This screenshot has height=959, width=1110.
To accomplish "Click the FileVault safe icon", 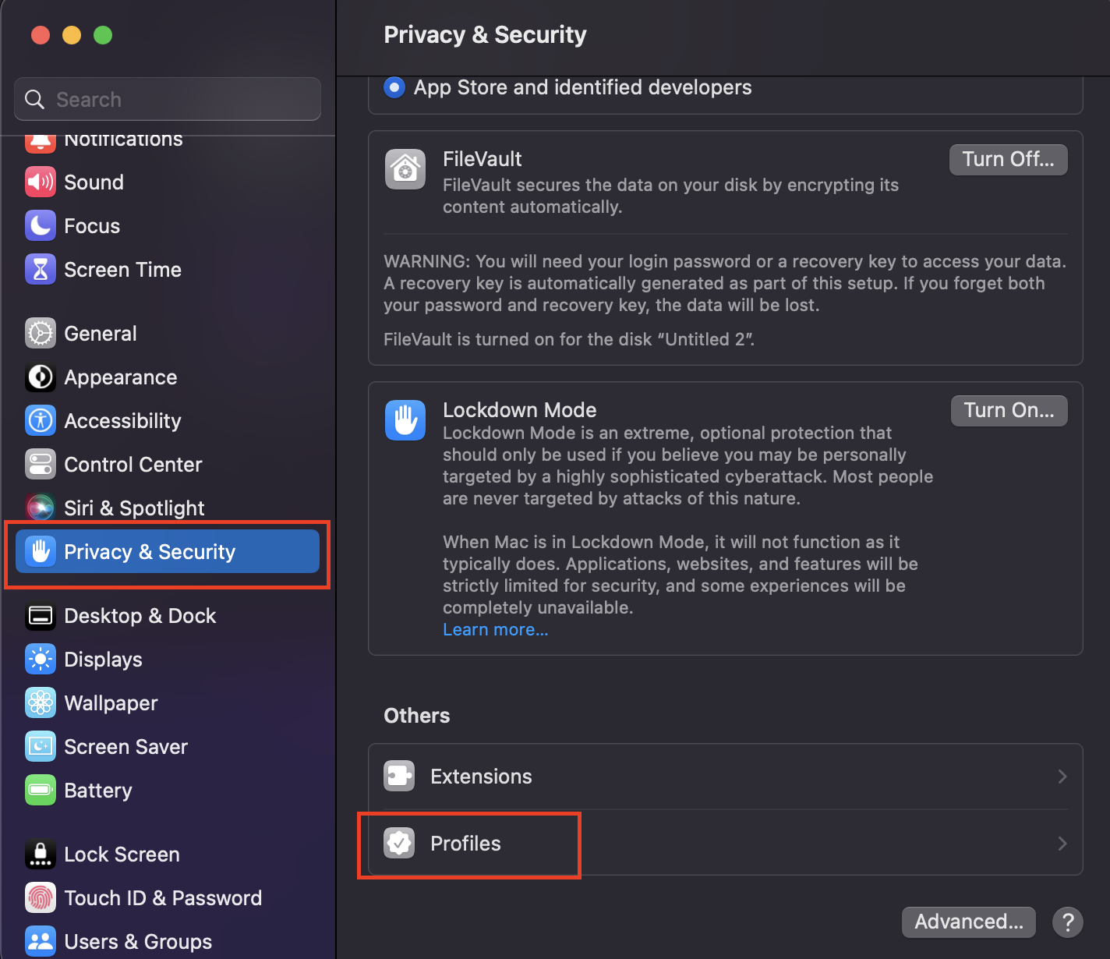I will (405, 169).
